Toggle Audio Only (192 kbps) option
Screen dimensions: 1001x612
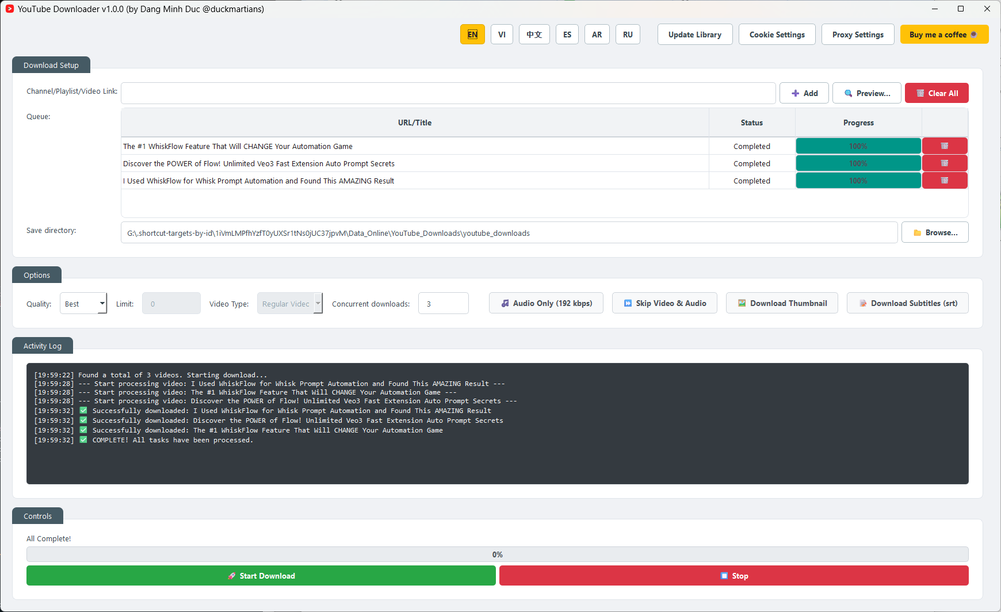[546, 303]
